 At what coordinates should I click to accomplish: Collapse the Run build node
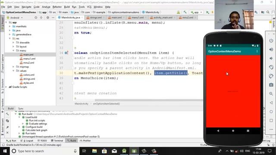pyautogui.click(x=16, y=114)
